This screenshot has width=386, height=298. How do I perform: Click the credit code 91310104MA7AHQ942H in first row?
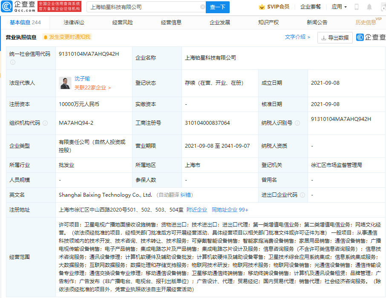coord(89,54)
